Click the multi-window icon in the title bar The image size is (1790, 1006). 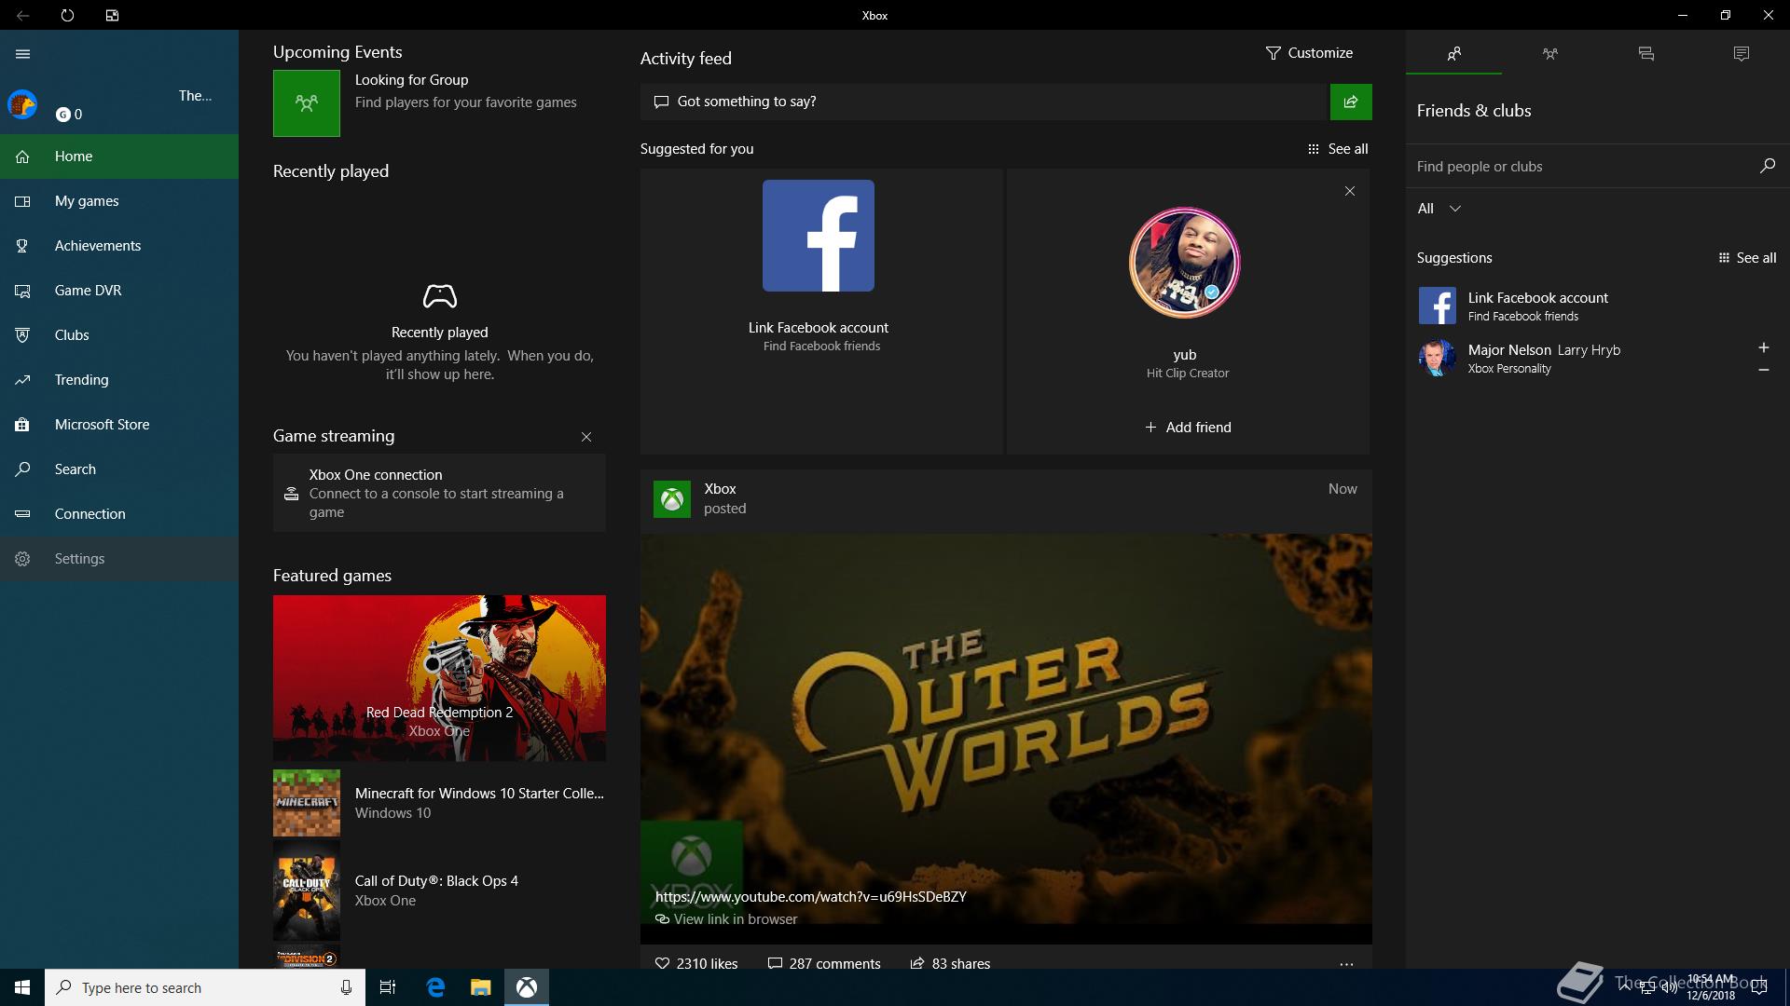(112, 16)
